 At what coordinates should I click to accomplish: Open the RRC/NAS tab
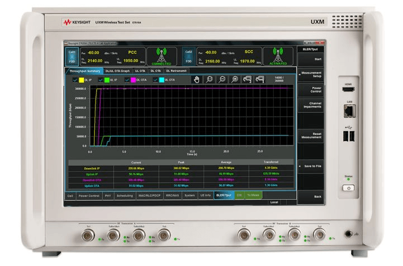point(172,196)
